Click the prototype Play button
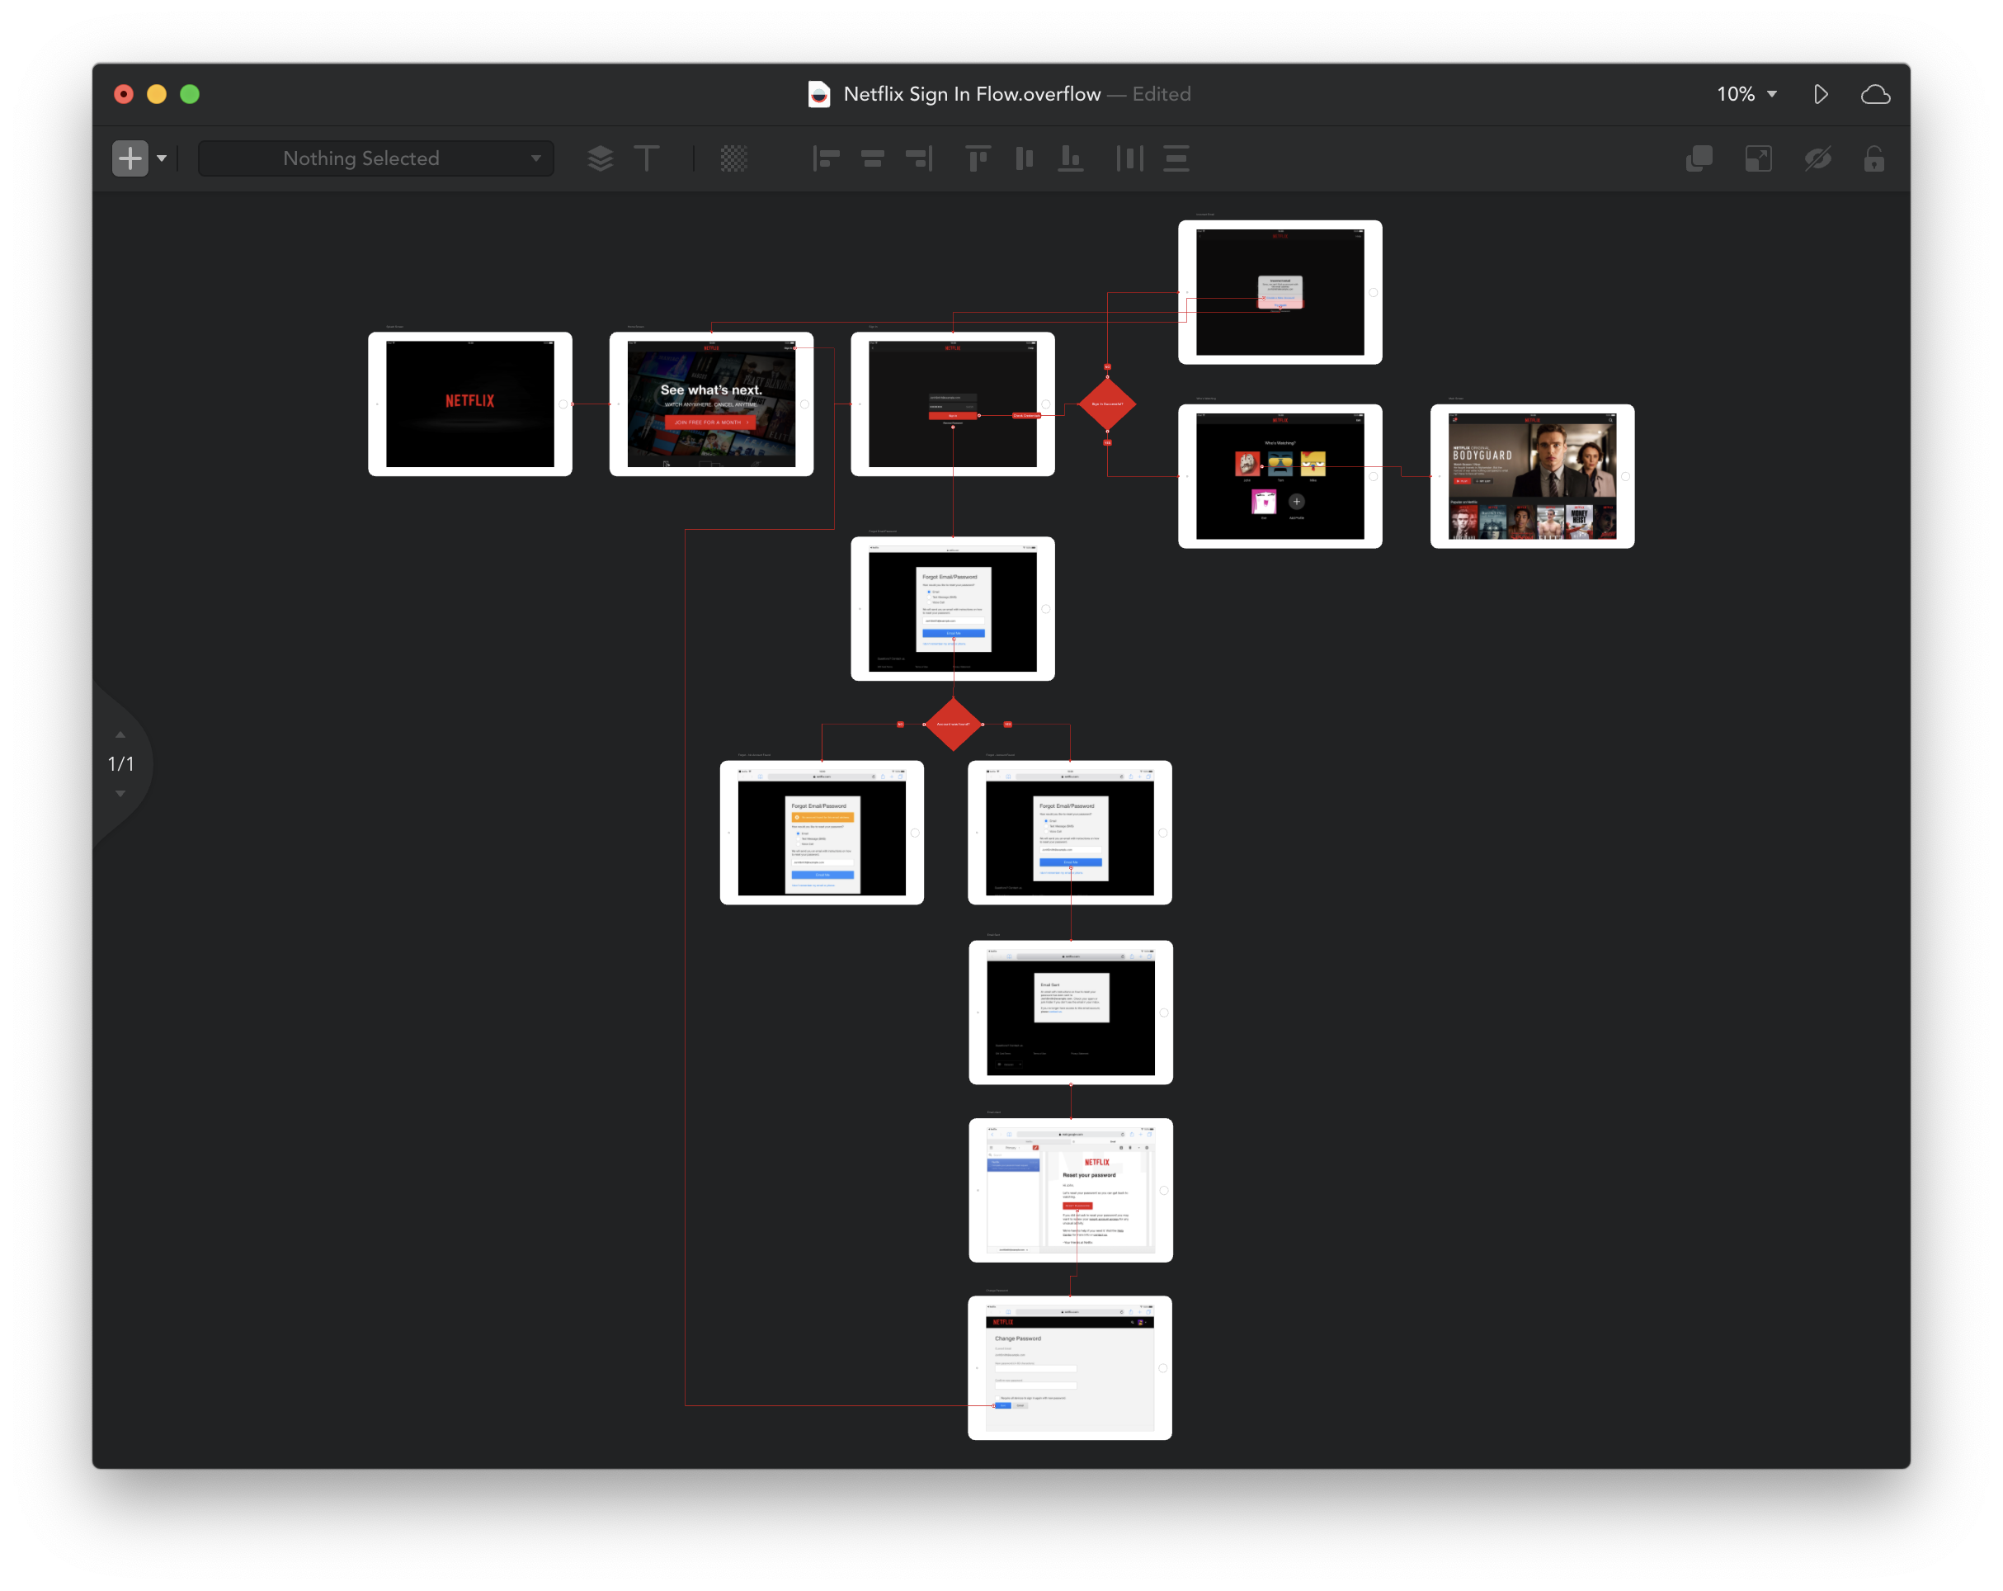The width and height of the screenshot is (2003, 1591). (x=1821, y=92)
